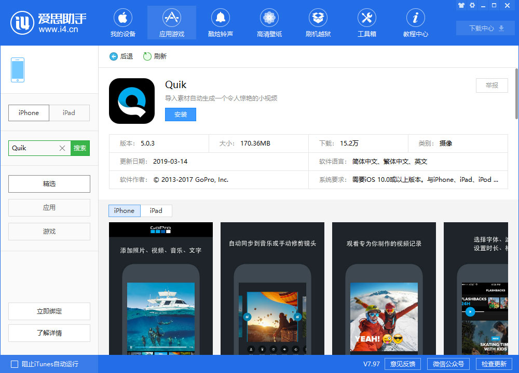Open 教程中心 tutorial center
The width and height of the screenshot is (519, 373).
pos(415,23)
